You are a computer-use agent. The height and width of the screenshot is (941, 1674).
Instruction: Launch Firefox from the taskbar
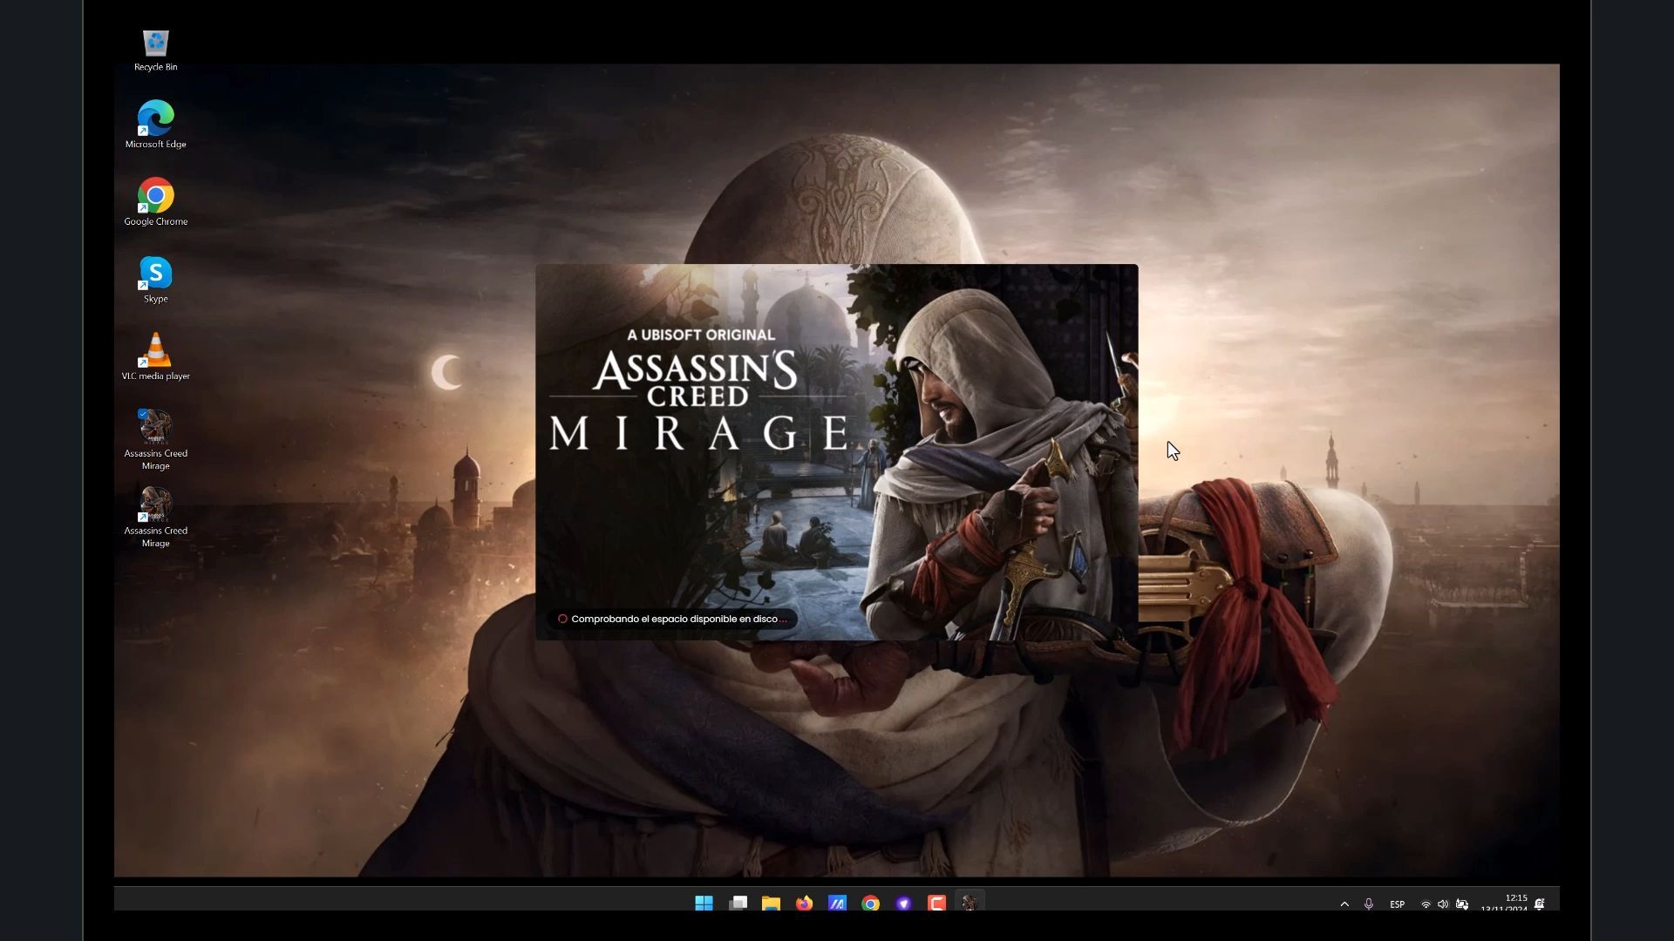804,904
